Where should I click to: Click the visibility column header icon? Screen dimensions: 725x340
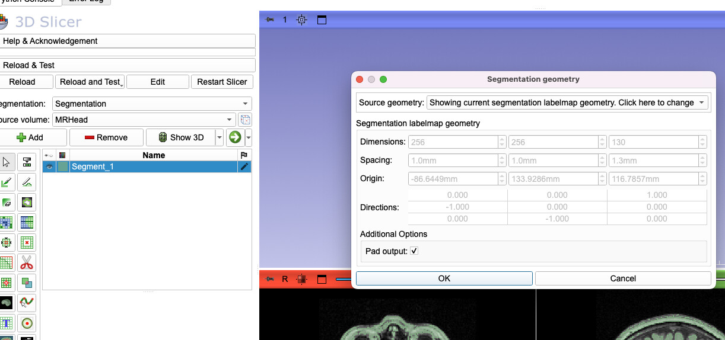[49, 155]
